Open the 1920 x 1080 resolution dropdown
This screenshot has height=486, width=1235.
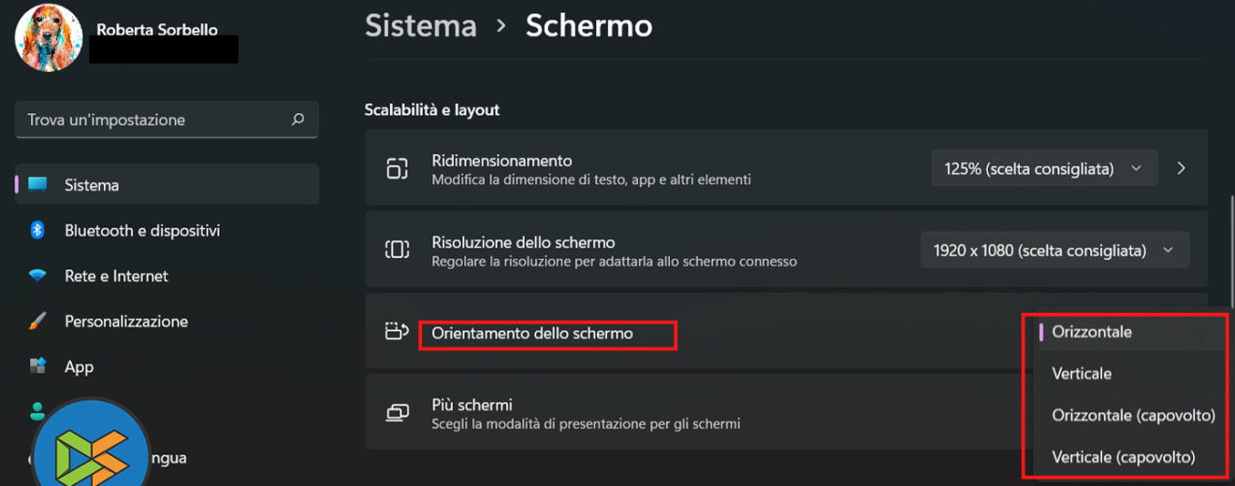pos(1054,250)
